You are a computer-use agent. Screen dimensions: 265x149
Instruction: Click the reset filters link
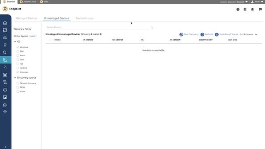coord(32,36)
